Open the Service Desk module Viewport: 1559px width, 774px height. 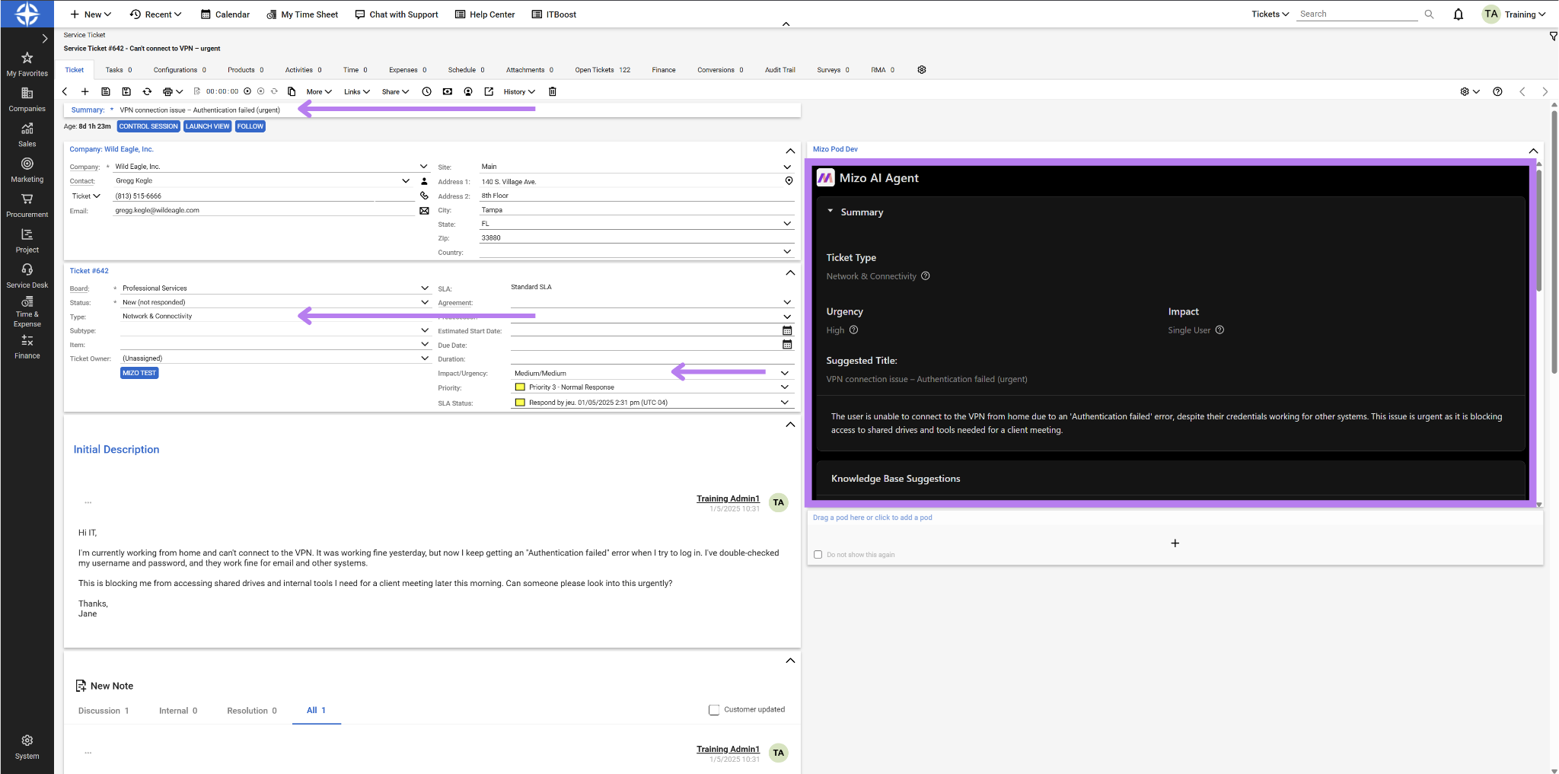27,276
